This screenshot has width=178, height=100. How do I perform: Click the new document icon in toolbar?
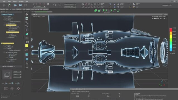click(4, 5)
